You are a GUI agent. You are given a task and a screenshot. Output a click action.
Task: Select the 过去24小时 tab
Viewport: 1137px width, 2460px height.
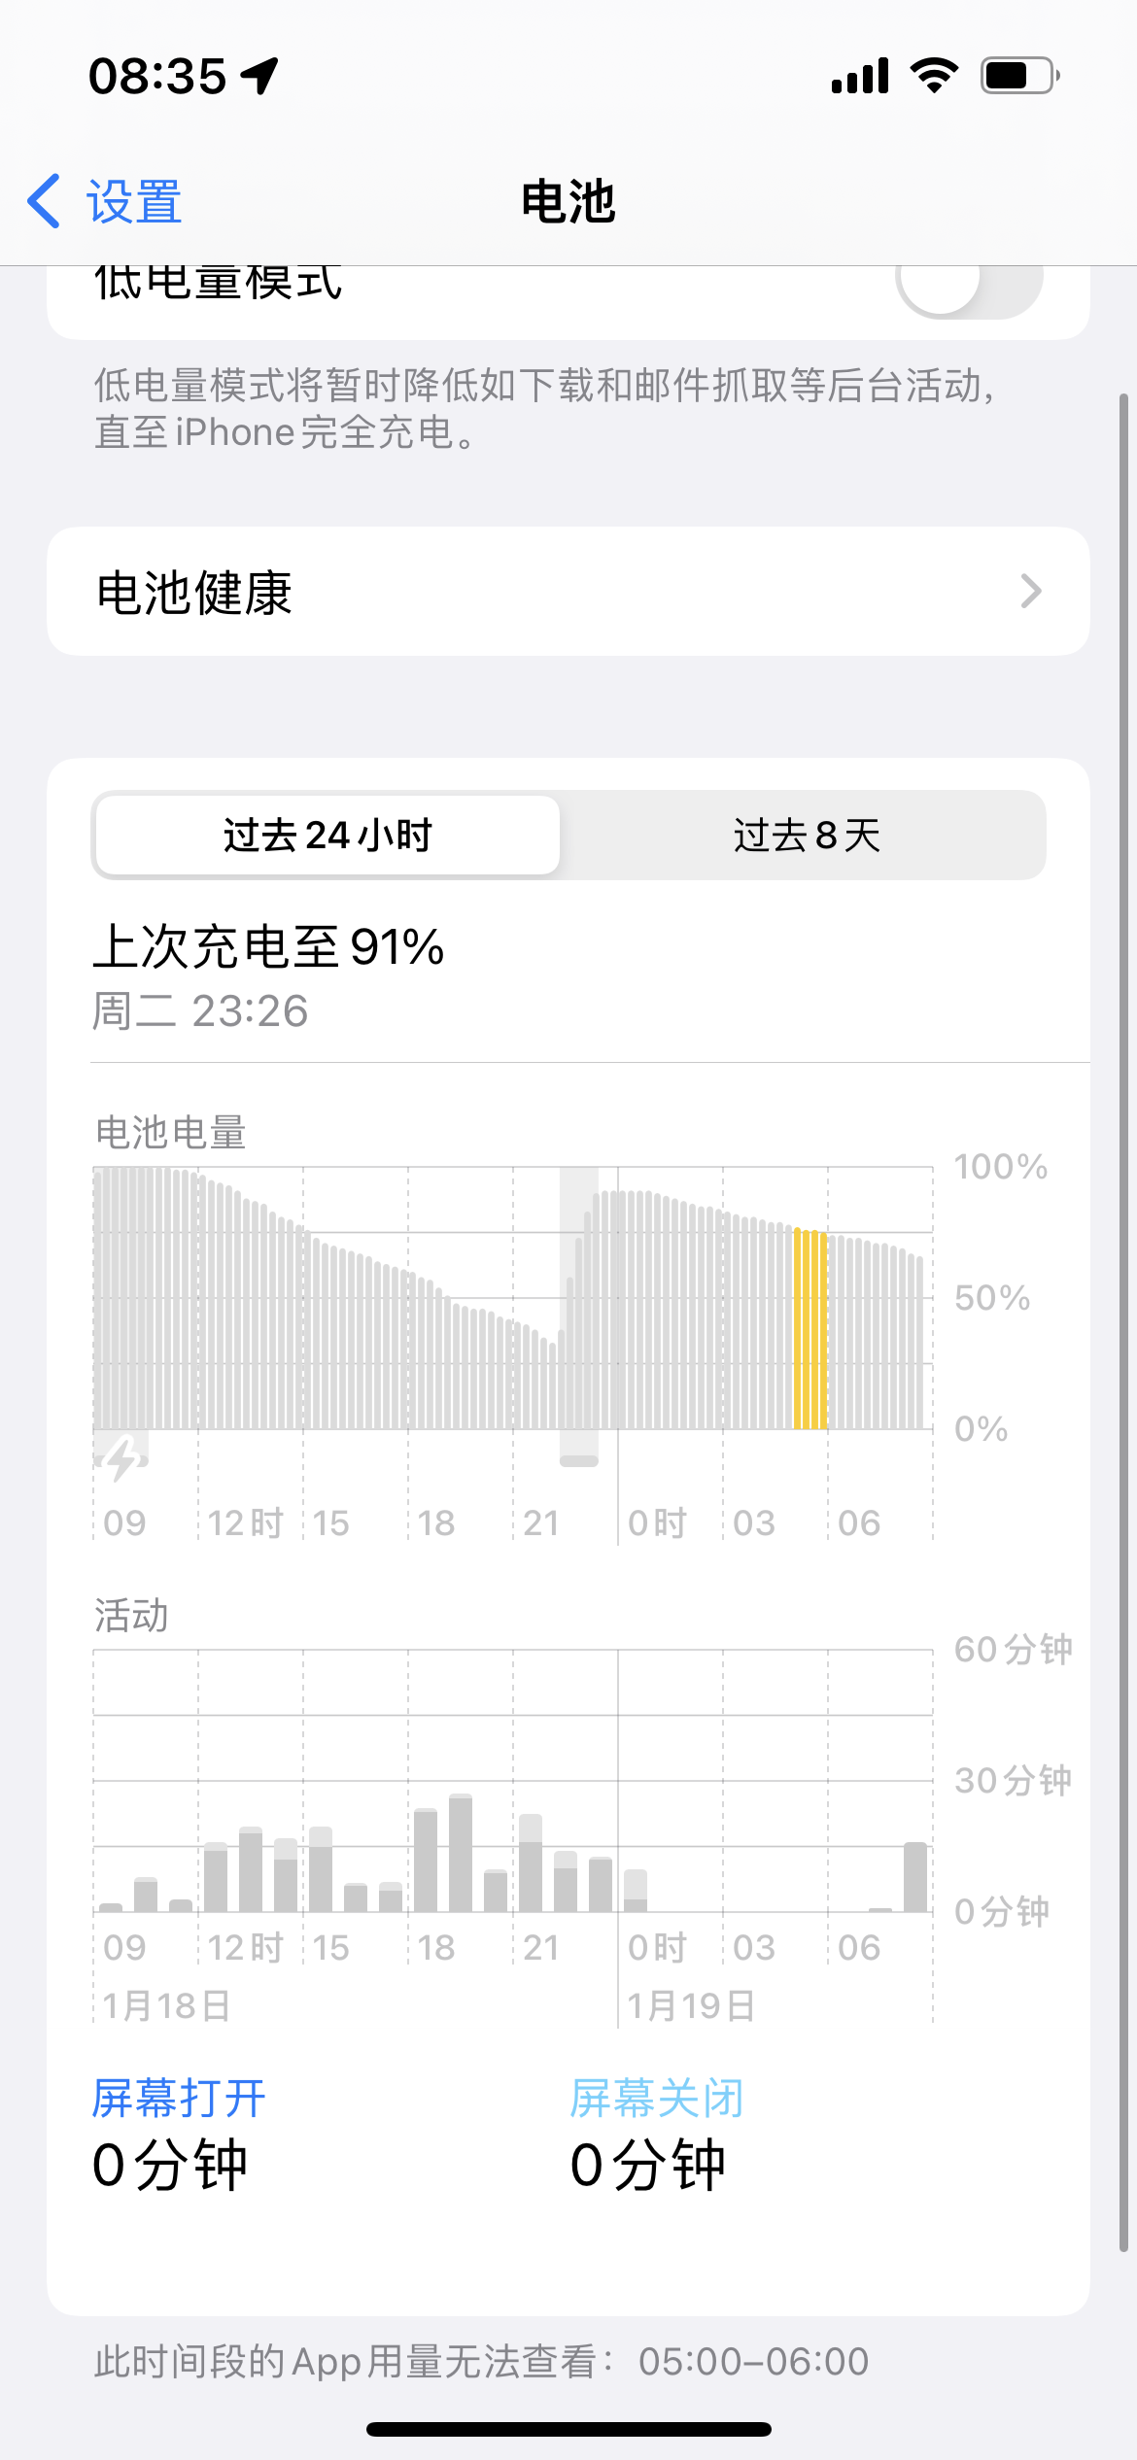click(x=327, y=836)
